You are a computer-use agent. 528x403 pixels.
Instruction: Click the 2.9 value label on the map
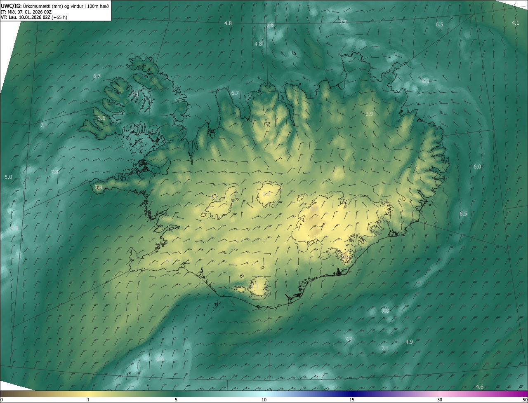[369, 114]
